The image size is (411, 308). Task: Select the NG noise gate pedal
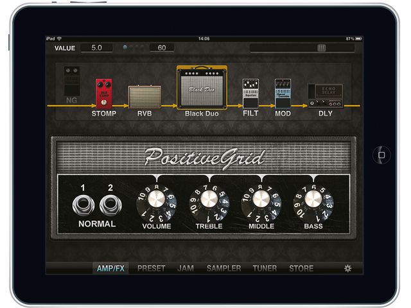pyautogui.click(x=72, y=81)
